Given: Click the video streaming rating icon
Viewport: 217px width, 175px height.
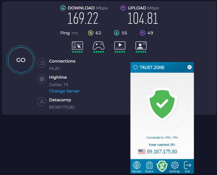Looking at the screenshot, I should [120, 46].
